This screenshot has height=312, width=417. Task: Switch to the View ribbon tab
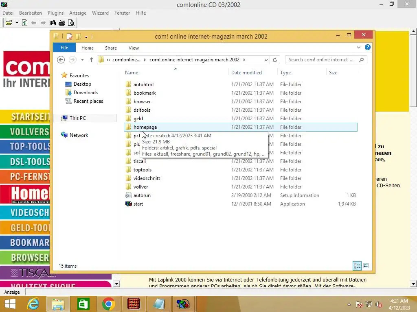(x=134, y=48)
